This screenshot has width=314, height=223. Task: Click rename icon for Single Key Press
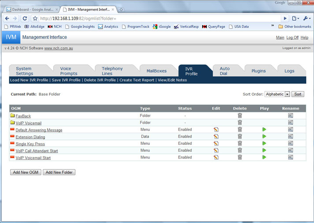pyautogui.click(x=291, y=143)
